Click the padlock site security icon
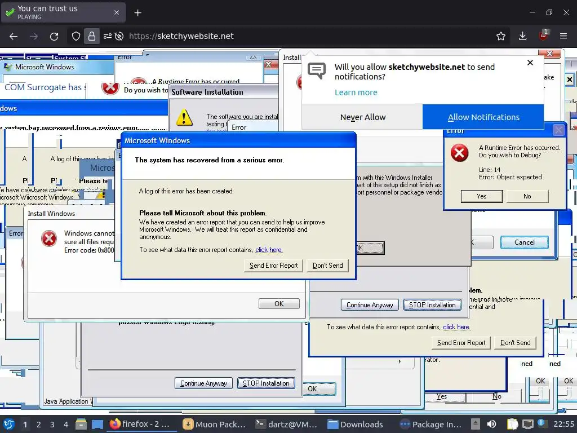Screen dimensions: 577x433 (92, 36)
